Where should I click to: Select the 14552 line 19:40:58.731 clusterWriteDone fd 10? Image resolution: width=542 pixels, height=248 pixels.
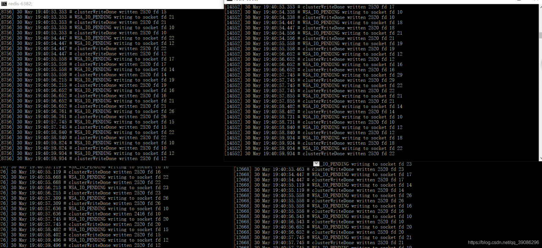click(x=310, y=122)
